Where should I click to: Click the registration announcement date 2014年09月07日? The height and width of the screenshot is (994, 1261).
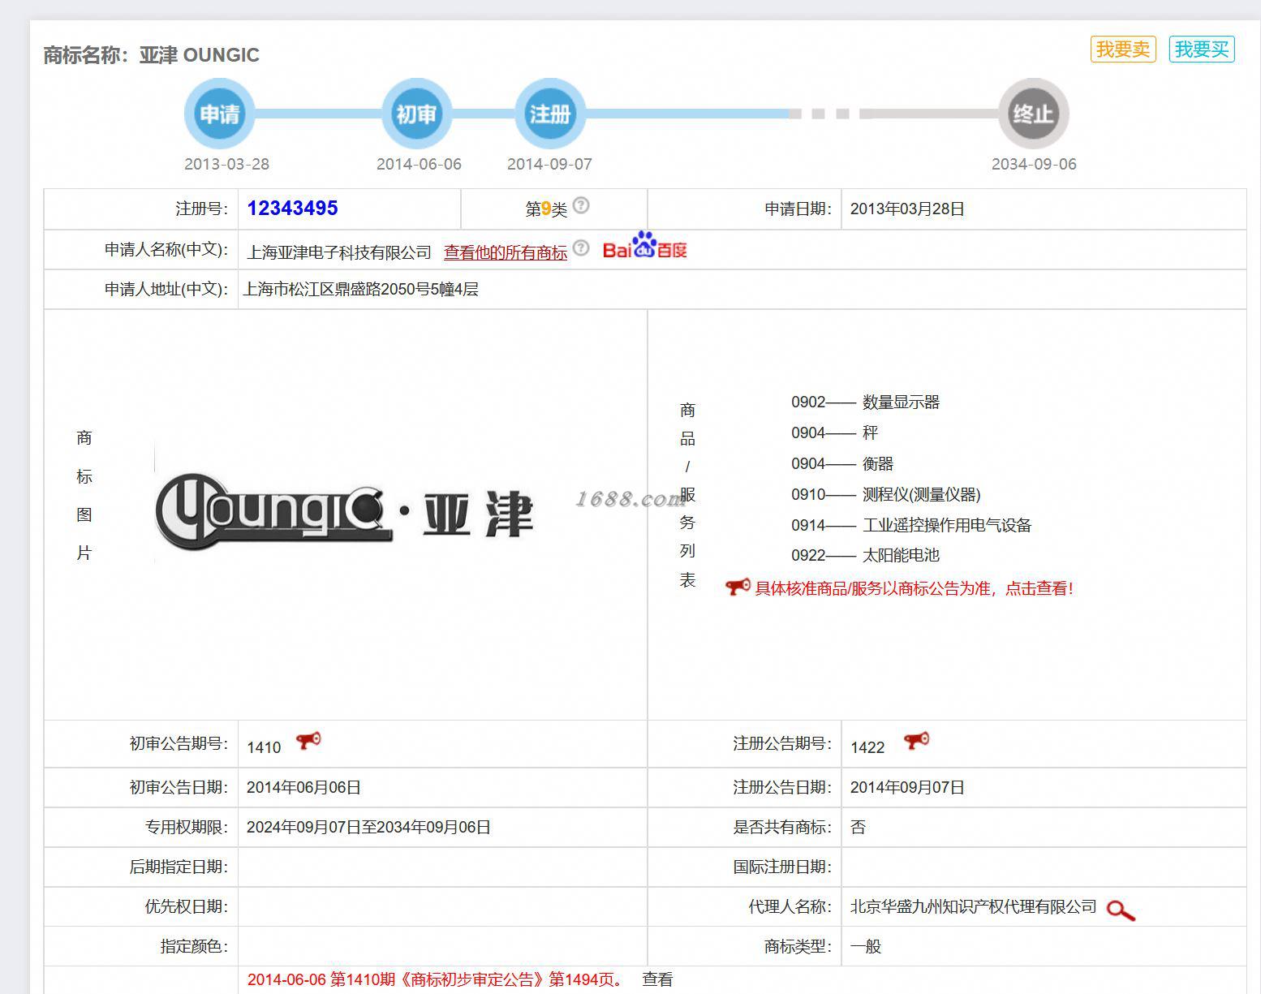pos(907,787)
